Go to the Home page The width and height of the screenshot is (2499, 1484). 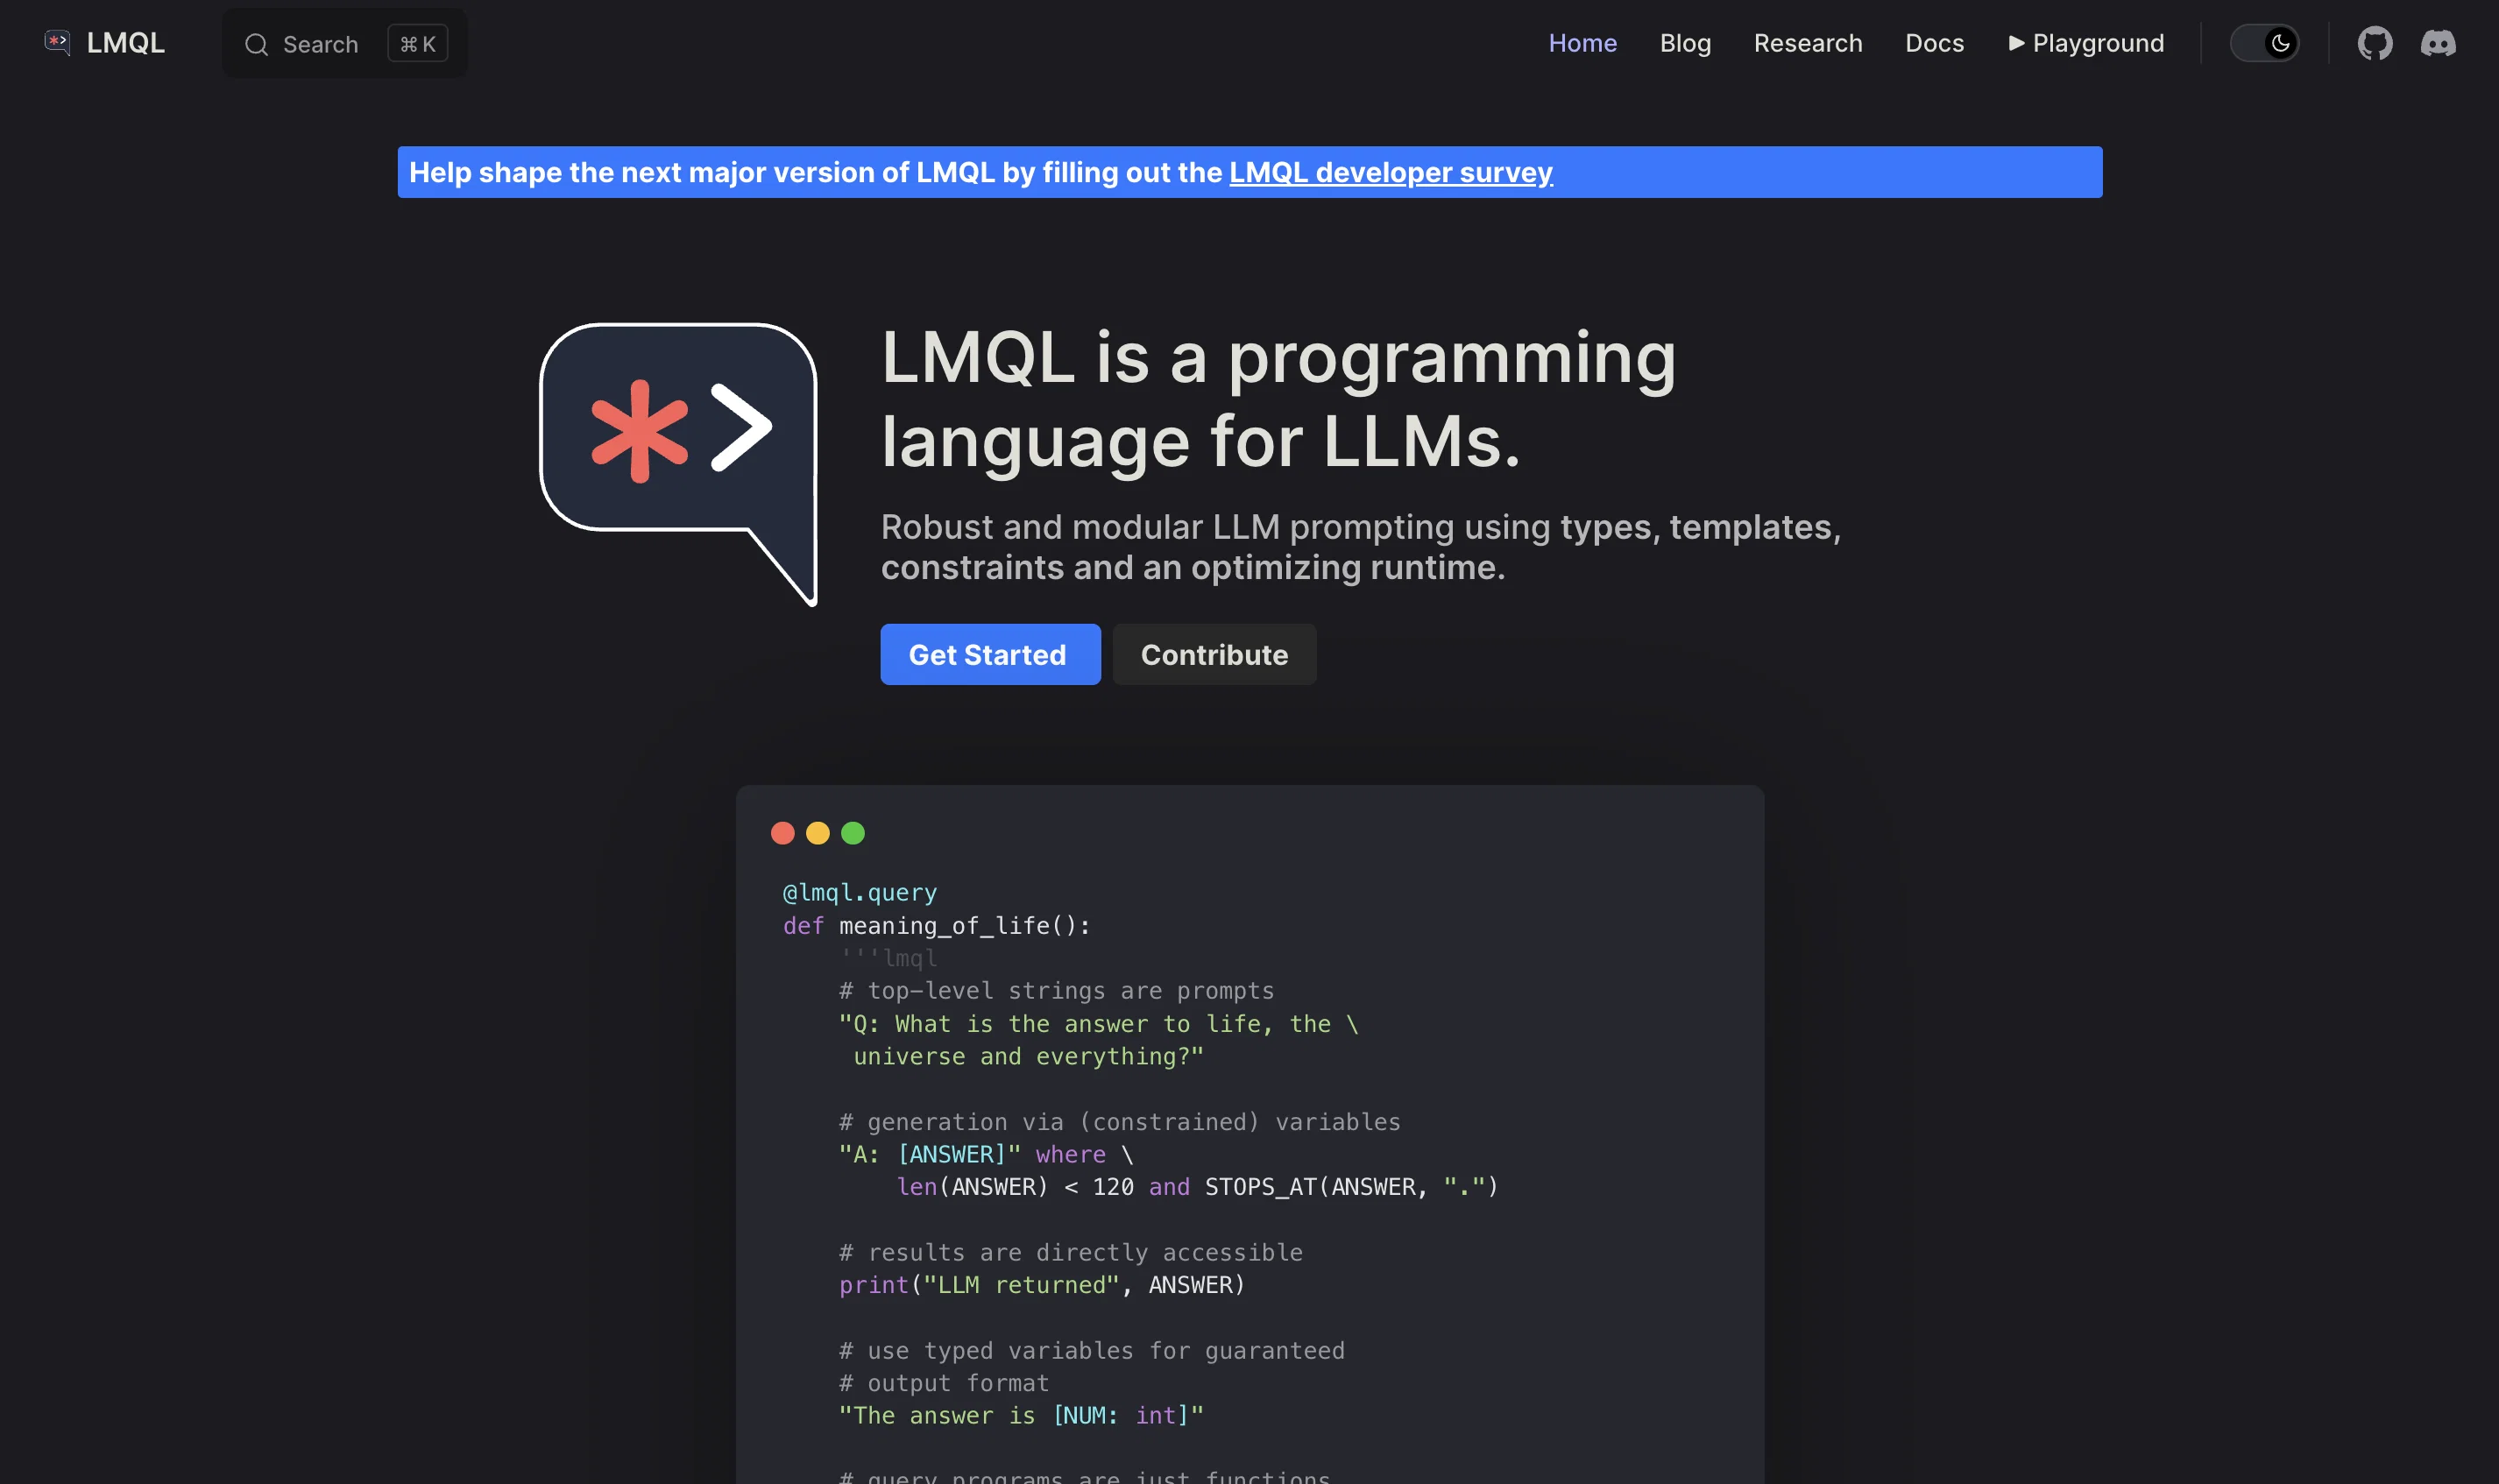(1582, 43)
